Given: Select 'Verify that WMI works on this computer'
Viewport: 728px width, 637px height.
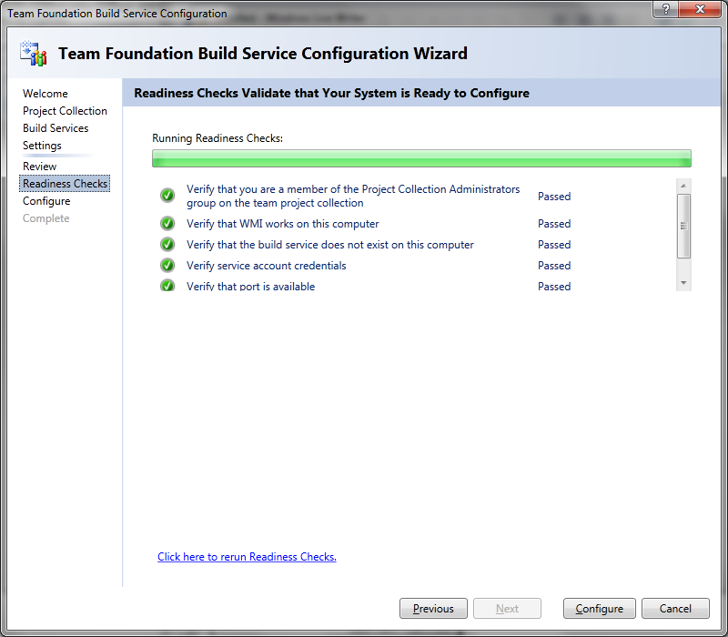Looking at the screenshot, I should (283, 224).
